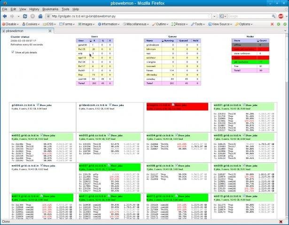Click the Google search input field
This screenshot has height=225, width=289.
pyautogui.click(x=250, y=16)
